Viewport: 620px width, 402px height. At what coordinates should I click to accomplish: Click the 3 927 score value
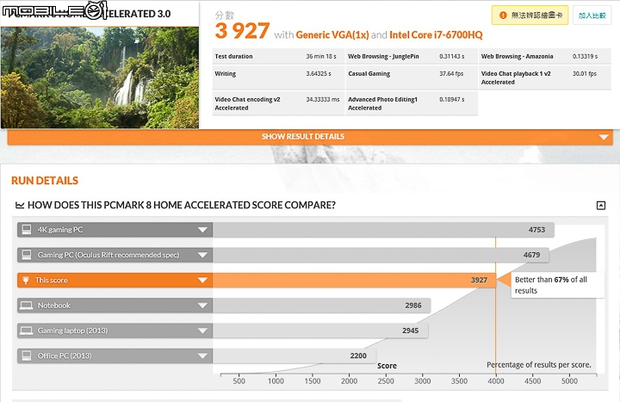pos(242,32)
